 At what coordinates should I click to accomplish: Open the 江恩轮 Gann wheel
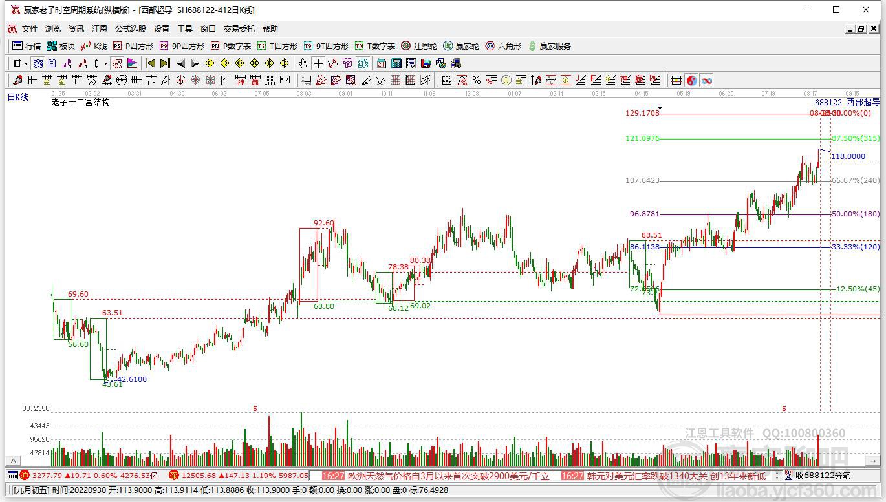[x=419, y=46]
